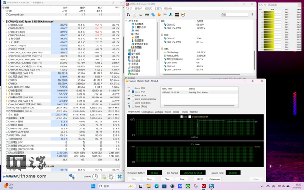
Task: Click the HWiNFO close X icon in bottom bar
Action: [119, 177]
